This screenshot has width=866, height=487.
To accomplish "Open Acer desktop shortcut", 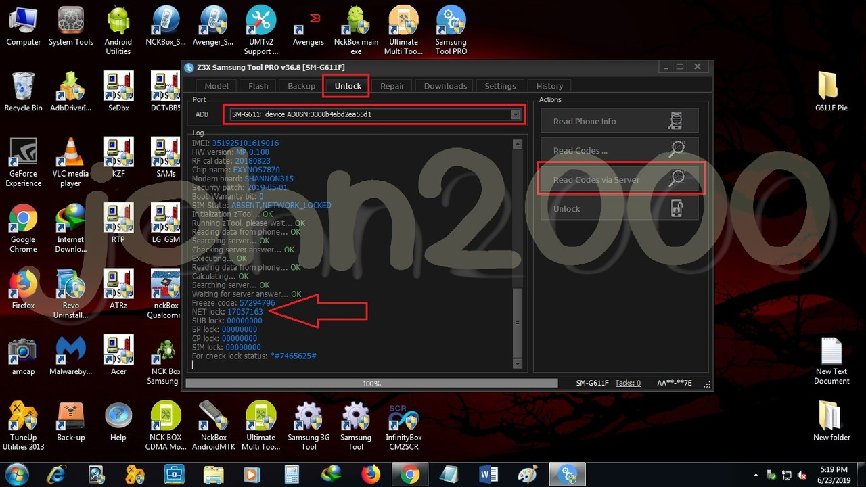I will [x=118, y=356].
